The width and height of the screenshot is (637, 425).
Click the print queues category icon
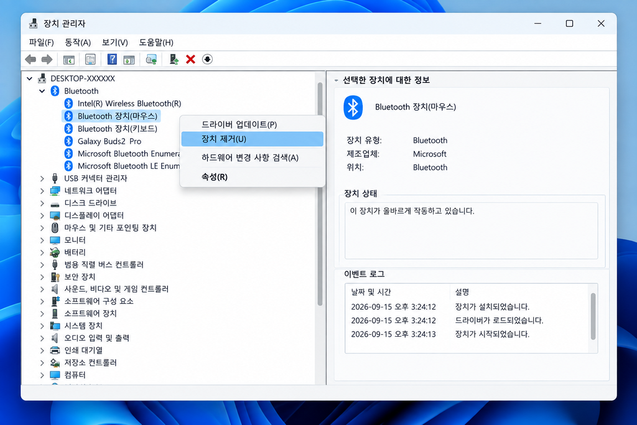pyautogui.click(x=55, y=350)
